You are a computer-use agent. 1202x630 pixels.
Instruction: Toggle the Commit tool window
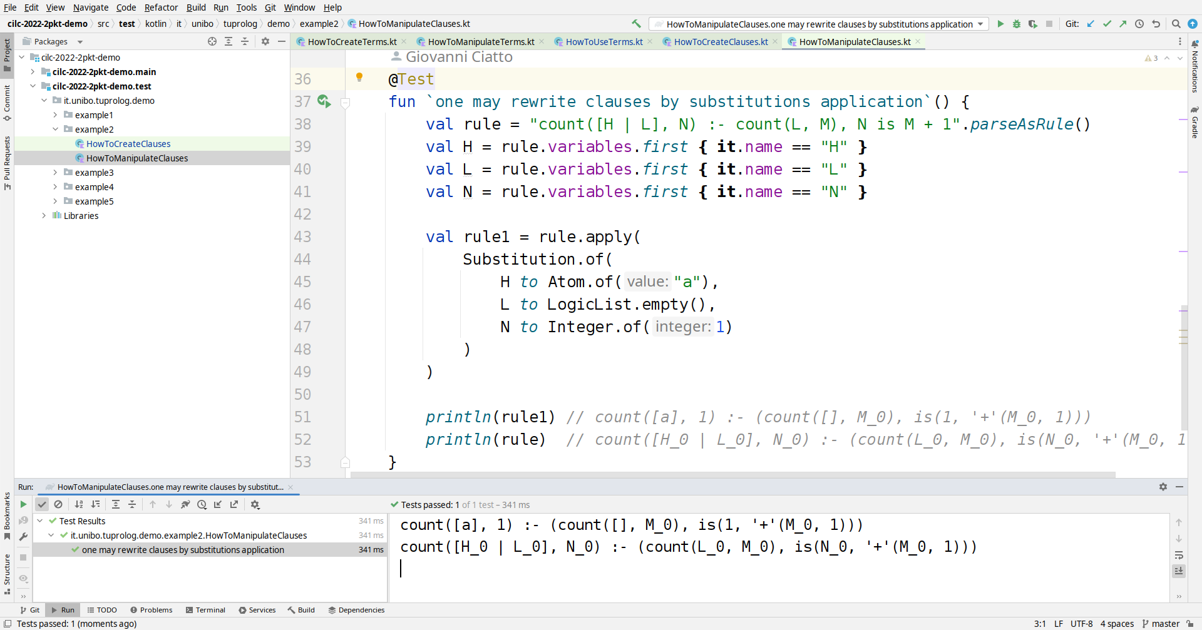tap(7, 103)
